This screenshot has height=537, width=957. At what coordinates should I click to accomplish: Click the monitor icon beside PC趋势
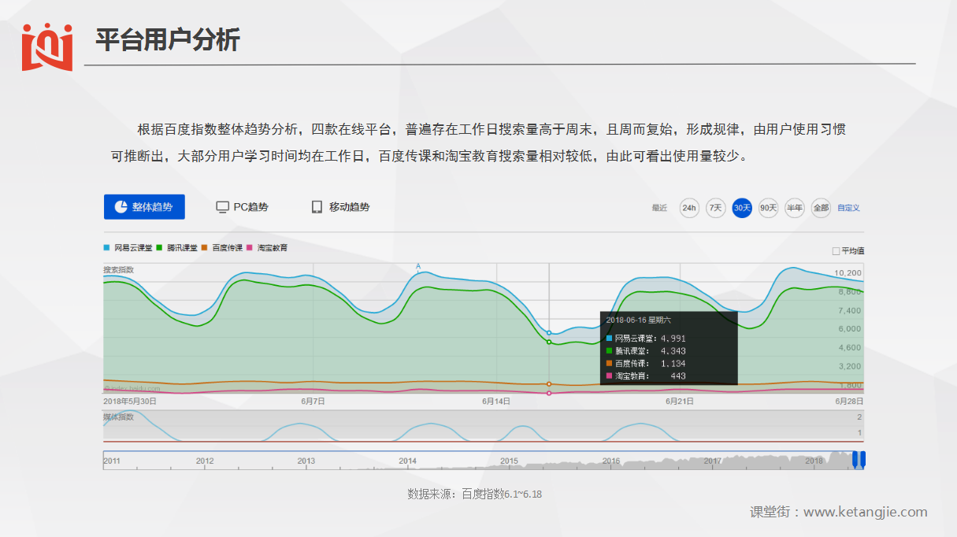pos(223,207)
